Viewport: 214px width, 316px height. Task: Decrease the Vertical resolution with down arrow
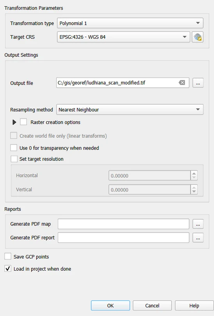point(194,192)
